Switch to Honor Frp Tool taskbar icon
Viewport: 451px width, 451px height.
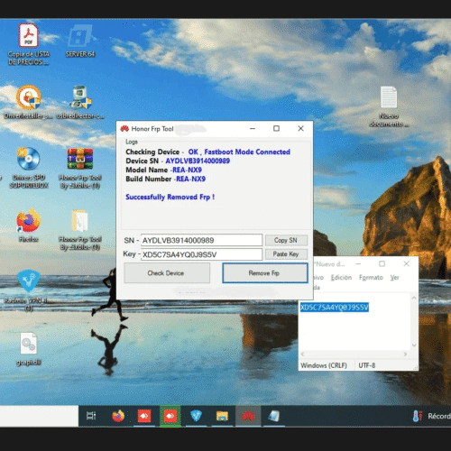click(248, 416)
